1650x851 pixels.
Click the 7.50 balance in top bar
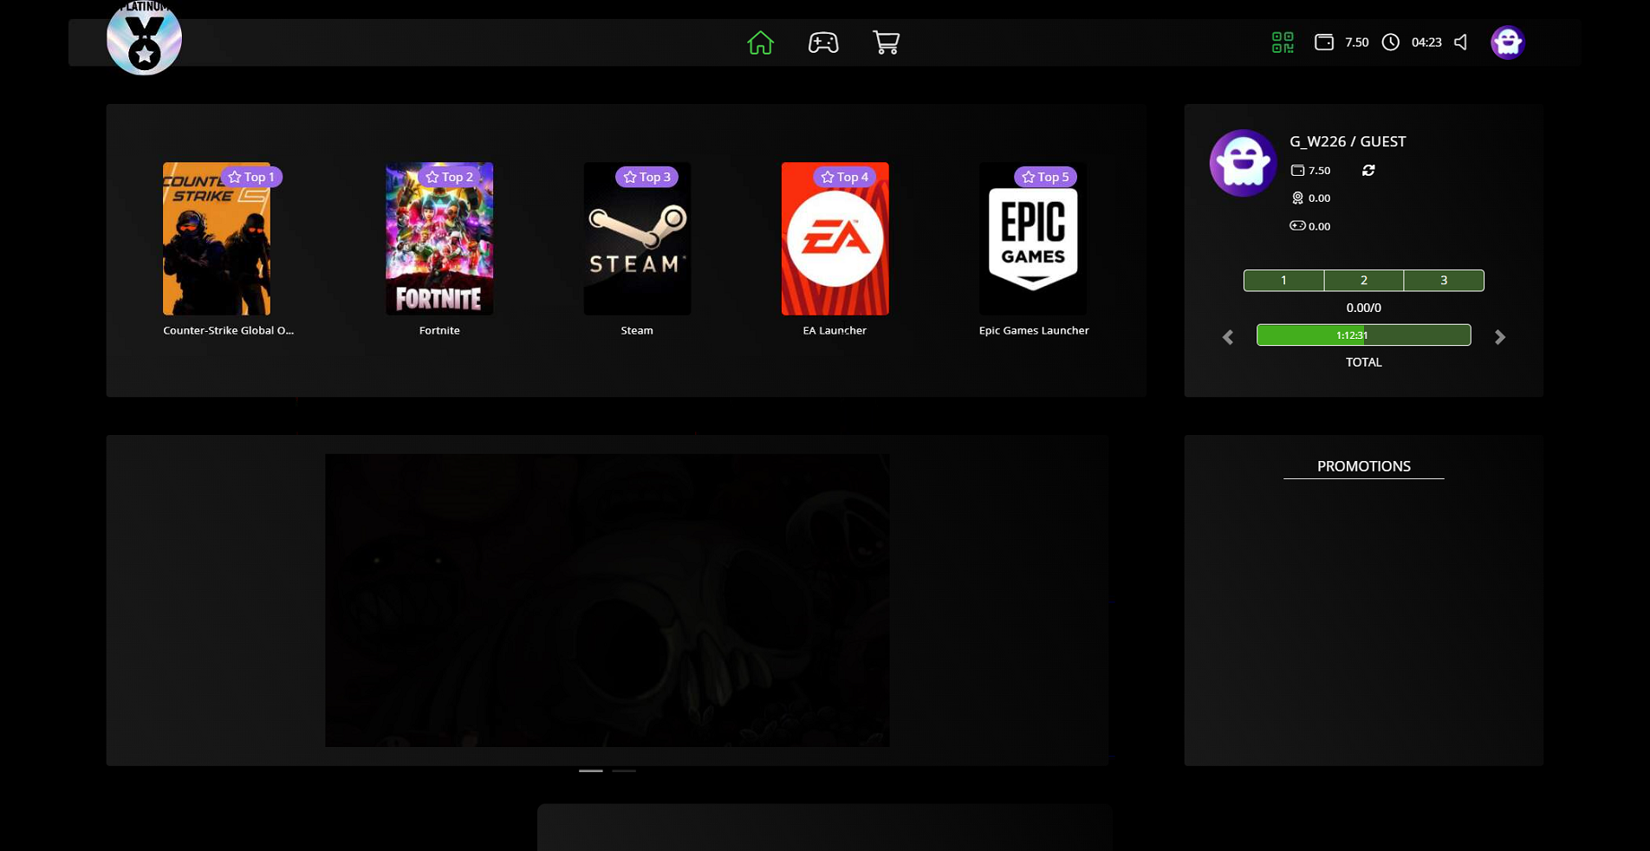[1357, 42]
